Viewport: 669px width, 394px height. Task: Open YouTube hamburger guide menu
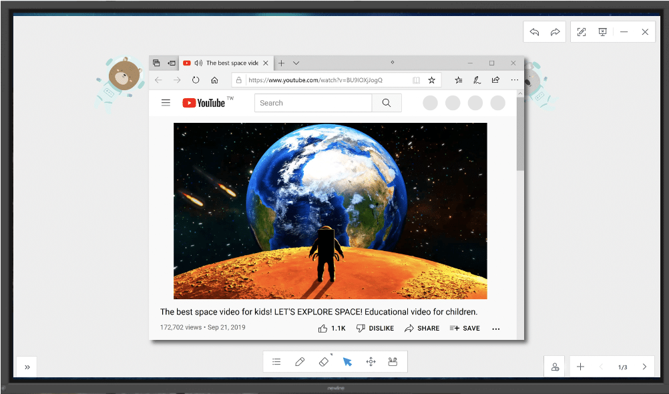pos(166,103)
